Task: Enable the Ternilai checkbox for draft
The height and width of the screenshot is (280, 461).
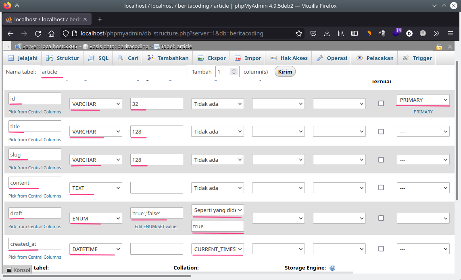Action: click(x=381, y=218)
